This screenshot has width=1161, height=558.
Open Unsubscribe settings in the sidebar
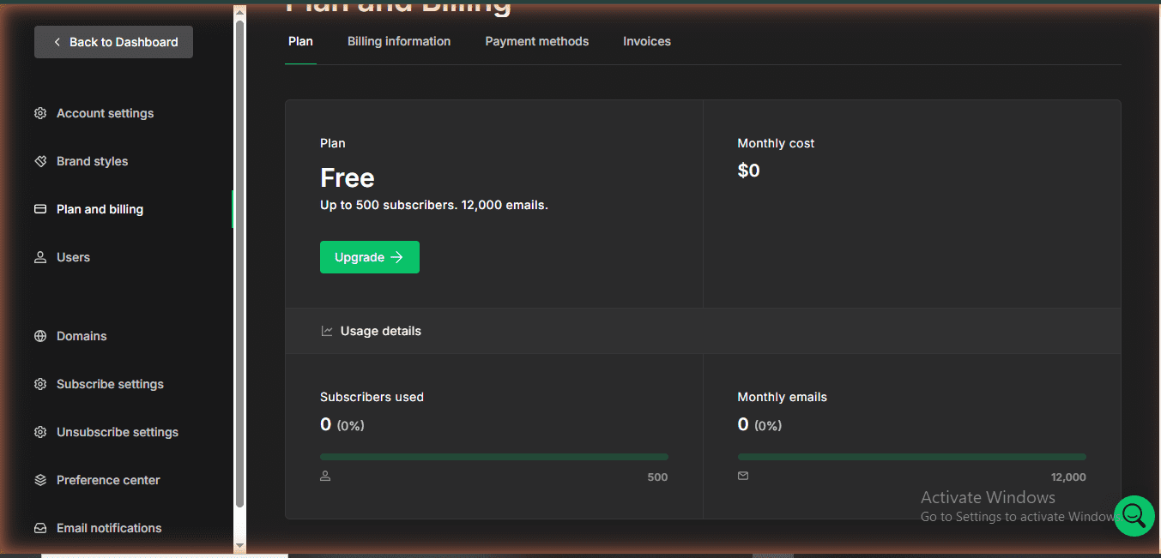point(116,432)
